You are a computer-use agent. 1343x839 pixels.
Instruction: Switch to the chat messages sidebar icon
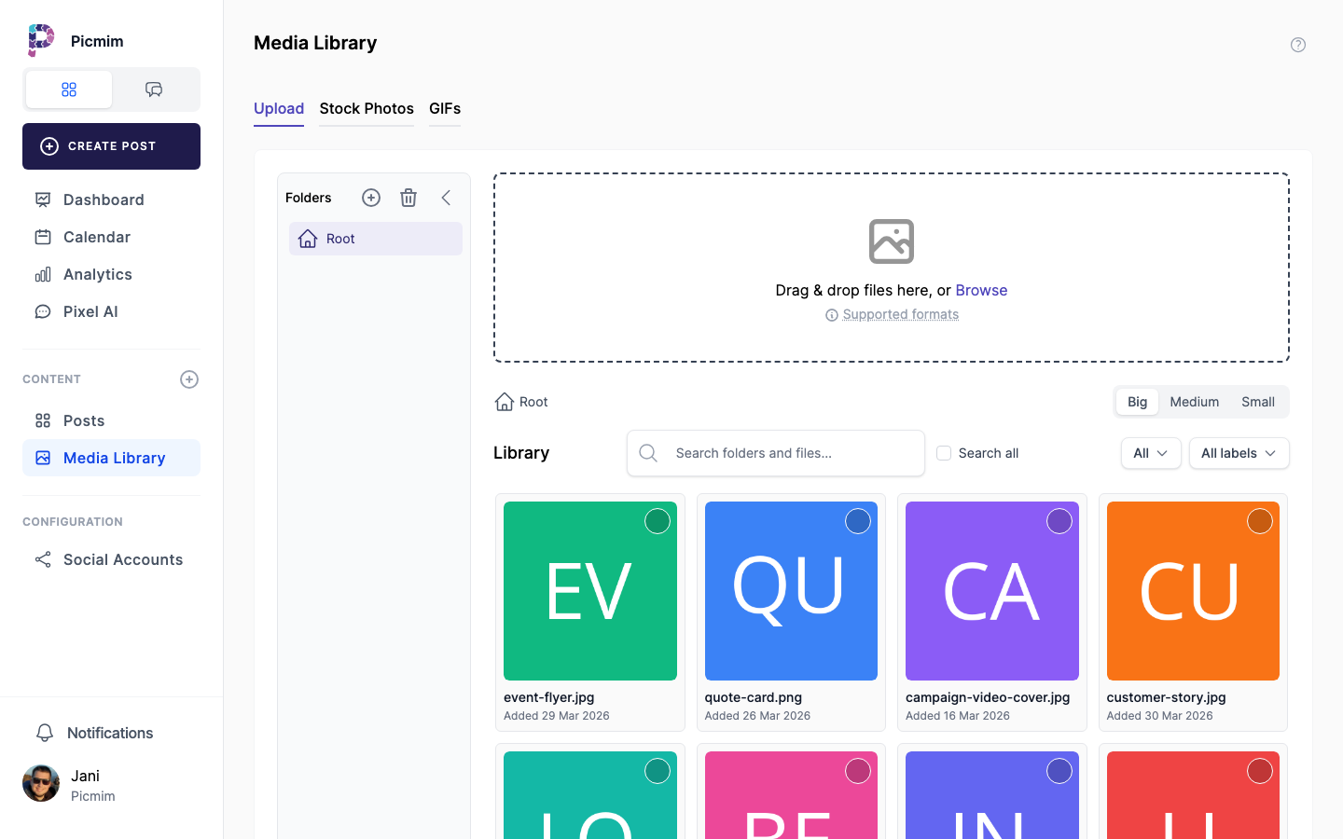[x=154, y=89]
